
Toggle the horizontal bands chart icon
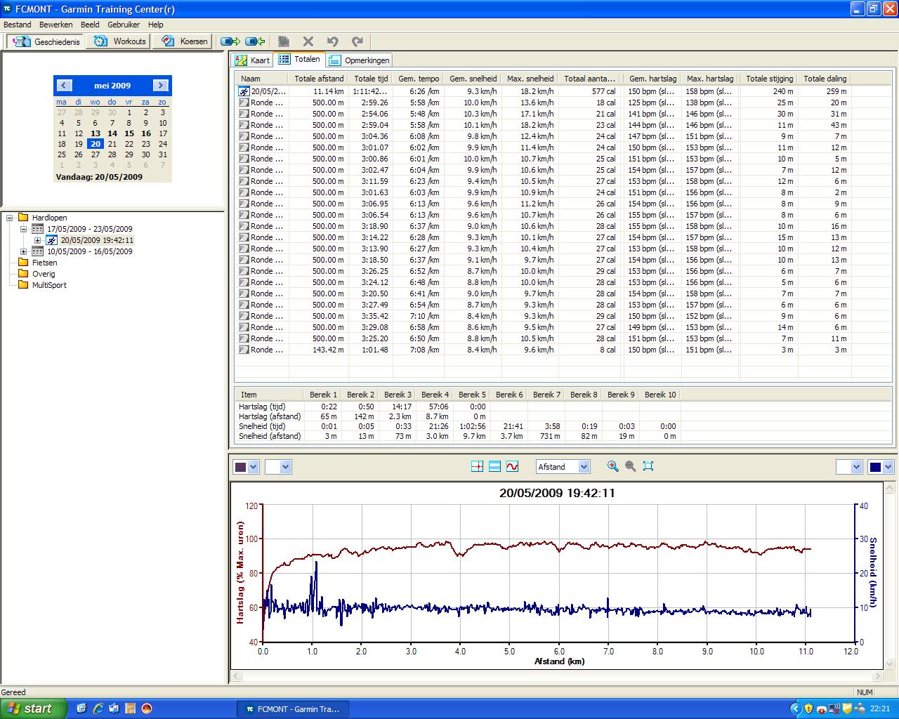click(x=494, y=466)
